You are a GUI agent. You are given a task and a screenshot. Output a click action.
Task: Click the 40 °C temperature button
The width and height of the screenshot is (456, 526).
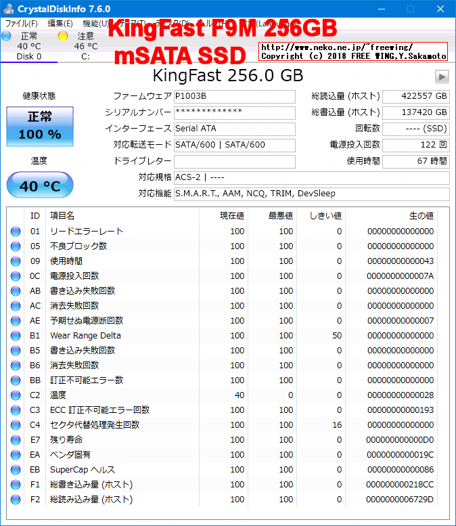point(40,185)
